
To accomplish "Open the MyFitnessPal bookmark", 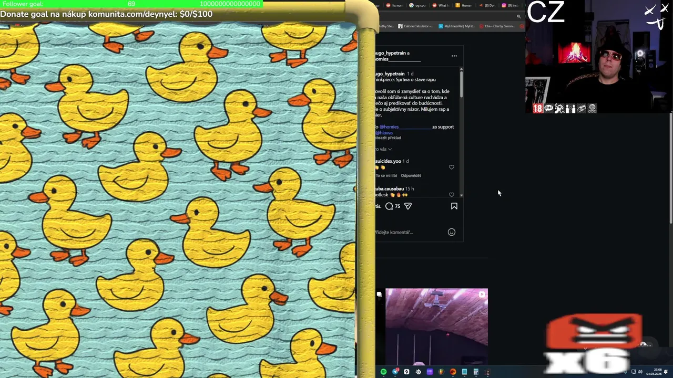I will tap(457, 26).
